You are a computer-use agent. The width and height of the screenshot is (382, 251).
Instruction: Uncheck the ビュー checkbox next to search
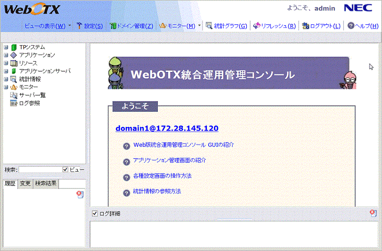click(65, 169)
